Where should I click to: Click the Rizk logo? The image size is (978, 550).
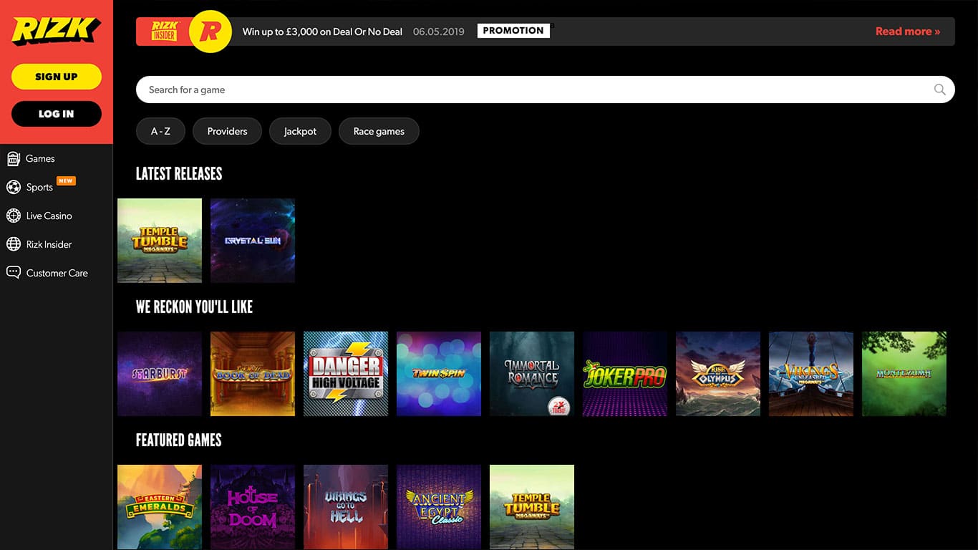[x=56, y=30]
